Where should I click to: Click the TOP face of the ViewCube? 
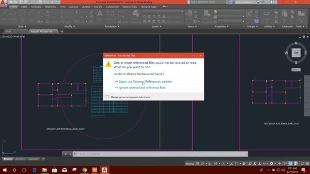click(x=296, y=53)
